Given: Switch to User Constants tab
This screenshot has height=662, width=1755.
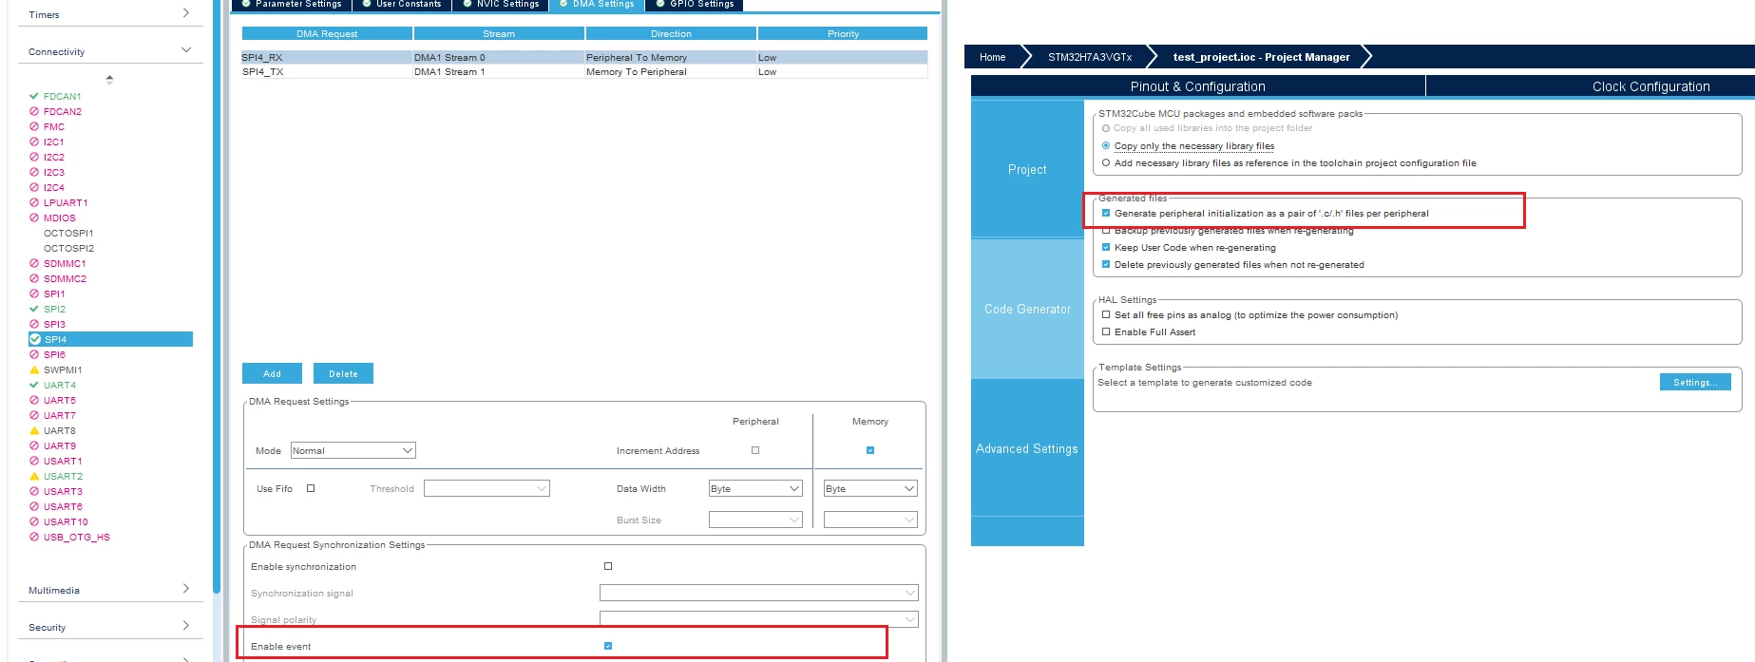Looking at the screenshot, I should click(x=402, y=5).
